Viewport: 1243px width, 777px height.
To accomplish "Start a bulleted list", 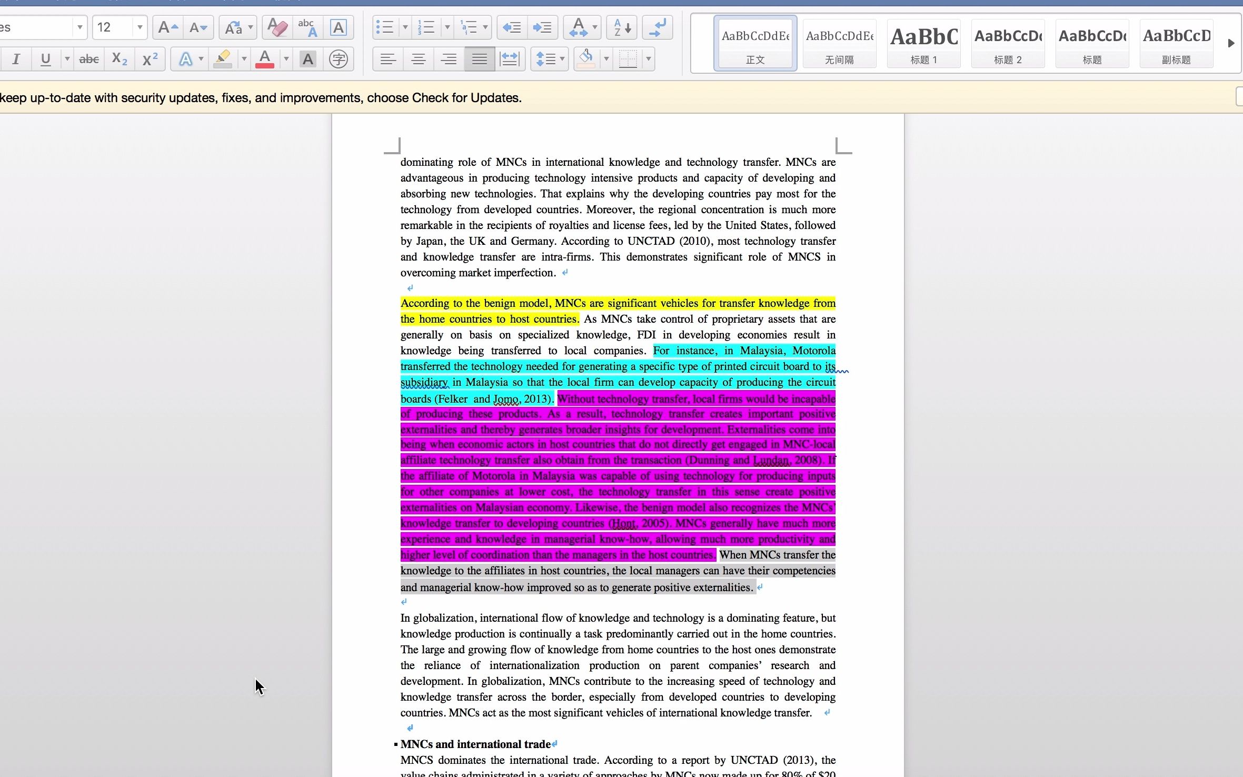I will 385,27.
